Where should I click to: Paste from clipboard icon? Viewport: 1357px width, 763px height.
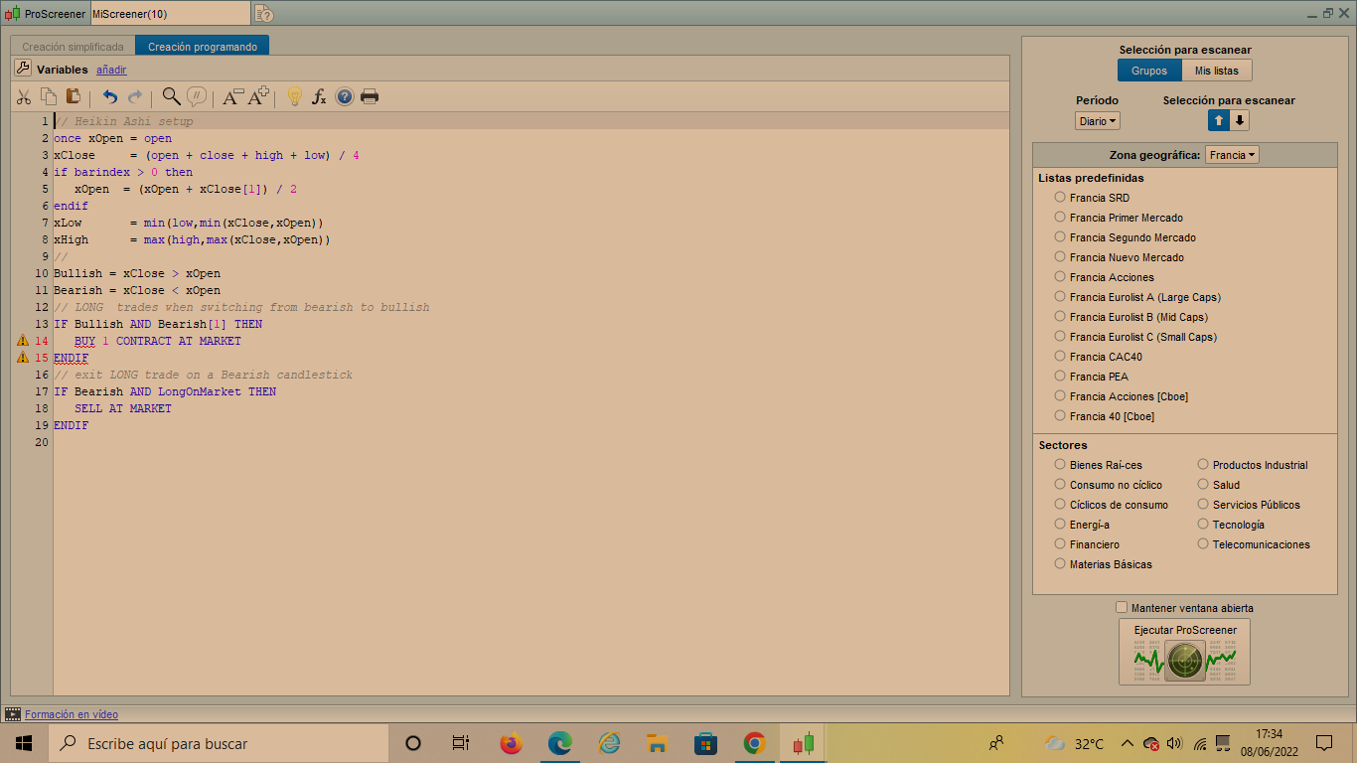pyautogui.click(x=74, y=96)
